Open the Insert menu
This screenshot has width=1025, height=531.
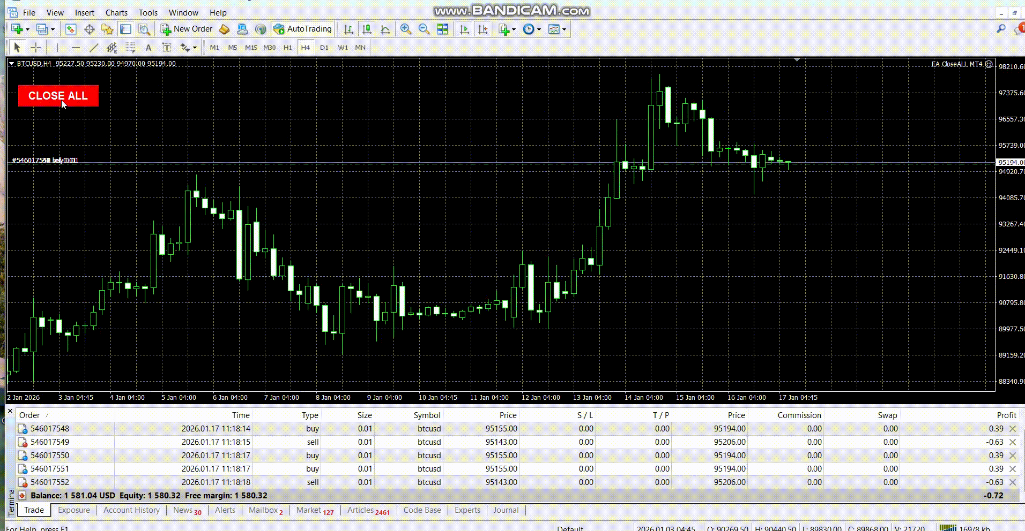click(x=84, y=12)
